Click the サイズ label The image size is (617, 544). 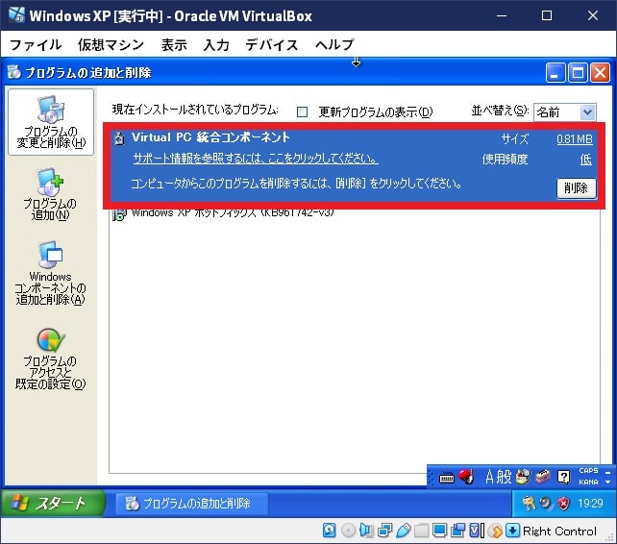(x=515, y=139)
